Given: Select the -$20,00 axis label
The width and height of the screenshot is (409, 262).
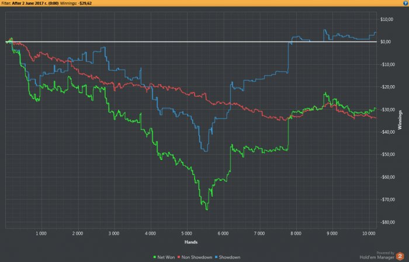Looking at the screenshot, I should [x=386, y=87].
